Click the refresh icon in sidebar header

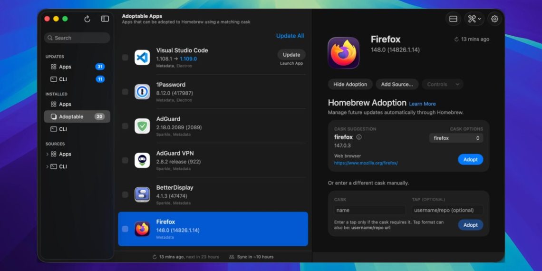click(87, 19)
